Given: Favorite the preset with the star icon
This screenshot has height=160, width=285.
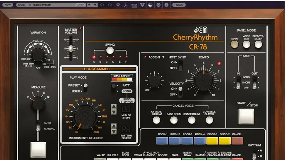Looking at the screenshot, I should click(30, 5).
